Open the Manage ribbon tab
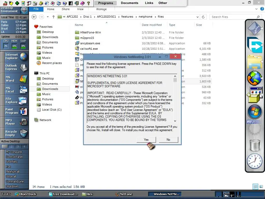The image size is (265, 199). point(101,9)
